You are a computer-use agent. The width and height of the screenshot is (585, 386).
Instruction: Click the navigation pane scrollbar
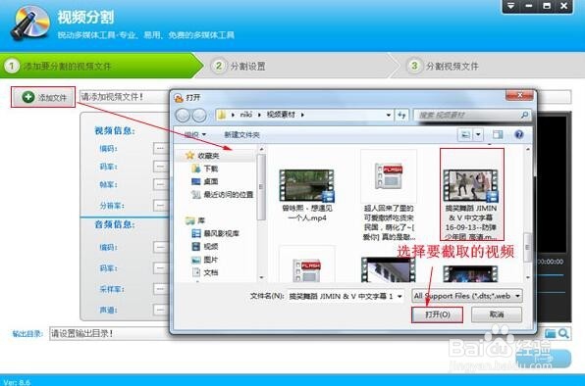click(x=261, y=186)
